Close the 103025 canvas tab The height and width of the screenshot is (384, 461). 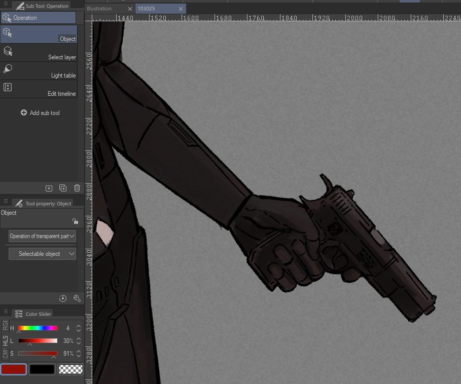pos(181,9)
